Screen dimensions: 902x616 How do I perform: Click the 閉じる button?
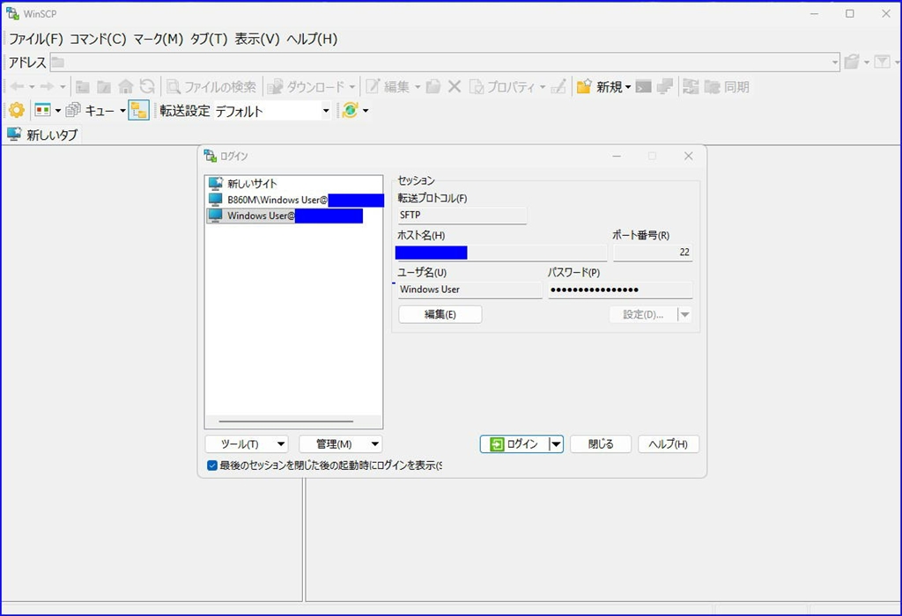point(601,444)
